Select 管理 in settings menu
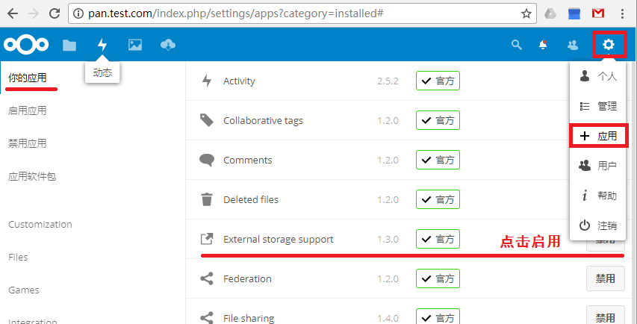This screenshot has width=637, height=324. click(x=599, y=106)
